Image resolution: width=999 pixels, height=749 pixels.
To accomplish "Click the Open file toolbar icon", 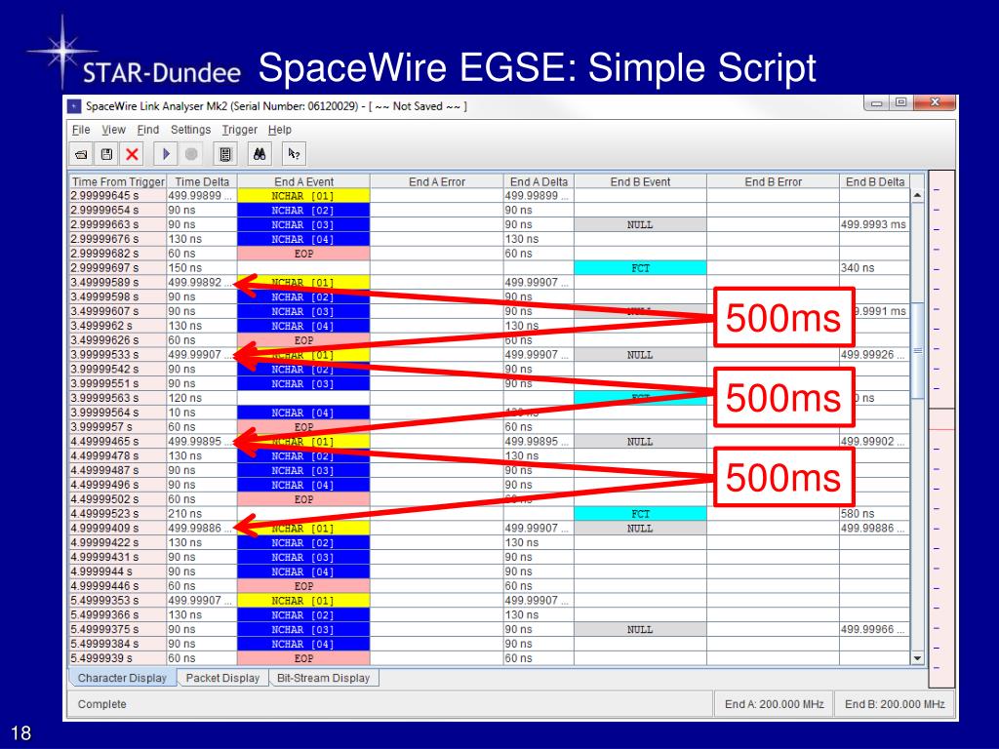I will pyautogui.click(x=81, y=154).
